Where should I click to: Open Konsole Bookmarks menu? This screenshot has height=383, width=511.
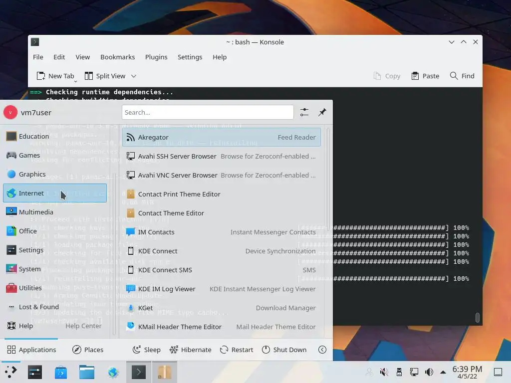[x=118, y=57]
